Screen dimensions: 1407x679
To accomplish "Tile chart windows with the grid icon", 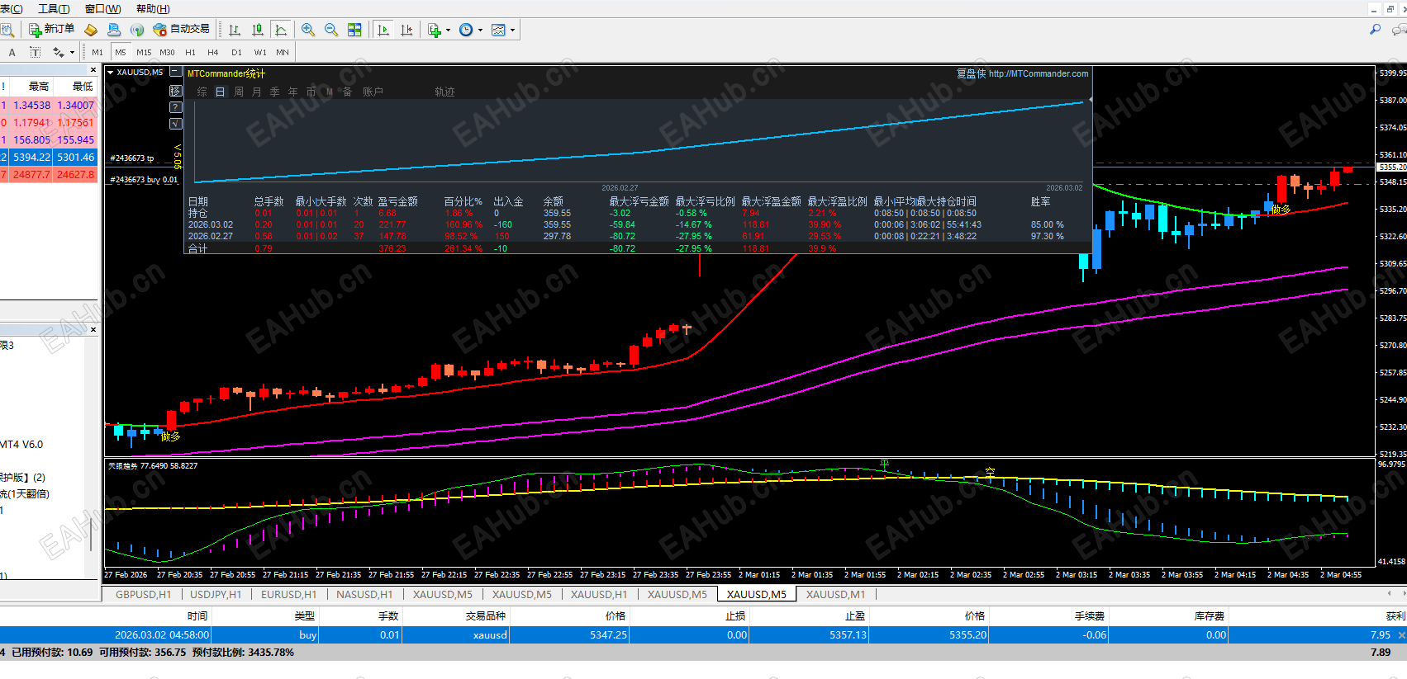I will [x=354, y=30].
